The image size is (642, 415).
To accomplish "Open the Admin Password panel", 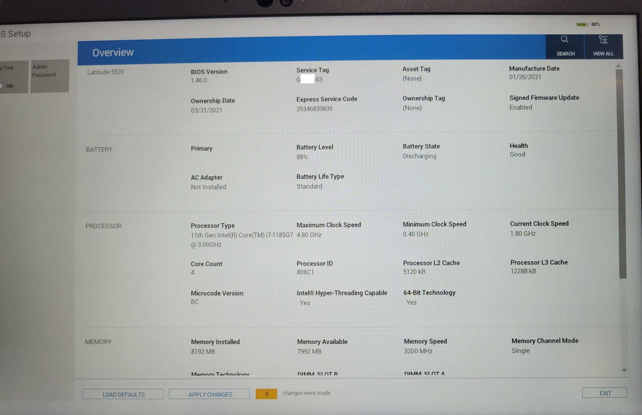I will 50,76.
